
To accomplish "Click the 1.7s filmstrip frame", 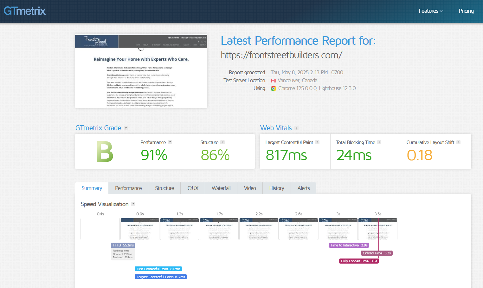I will (219, 229).
